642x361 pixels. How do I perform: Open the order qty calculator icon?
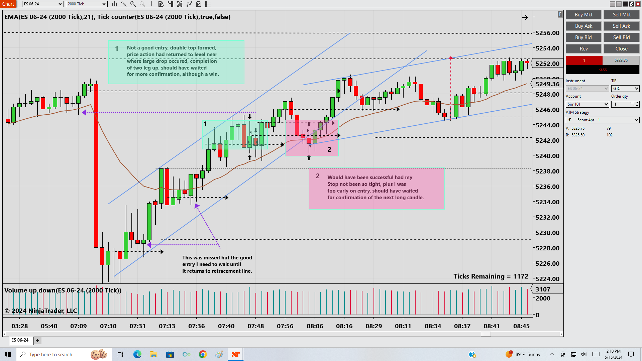tap(632, 104)
